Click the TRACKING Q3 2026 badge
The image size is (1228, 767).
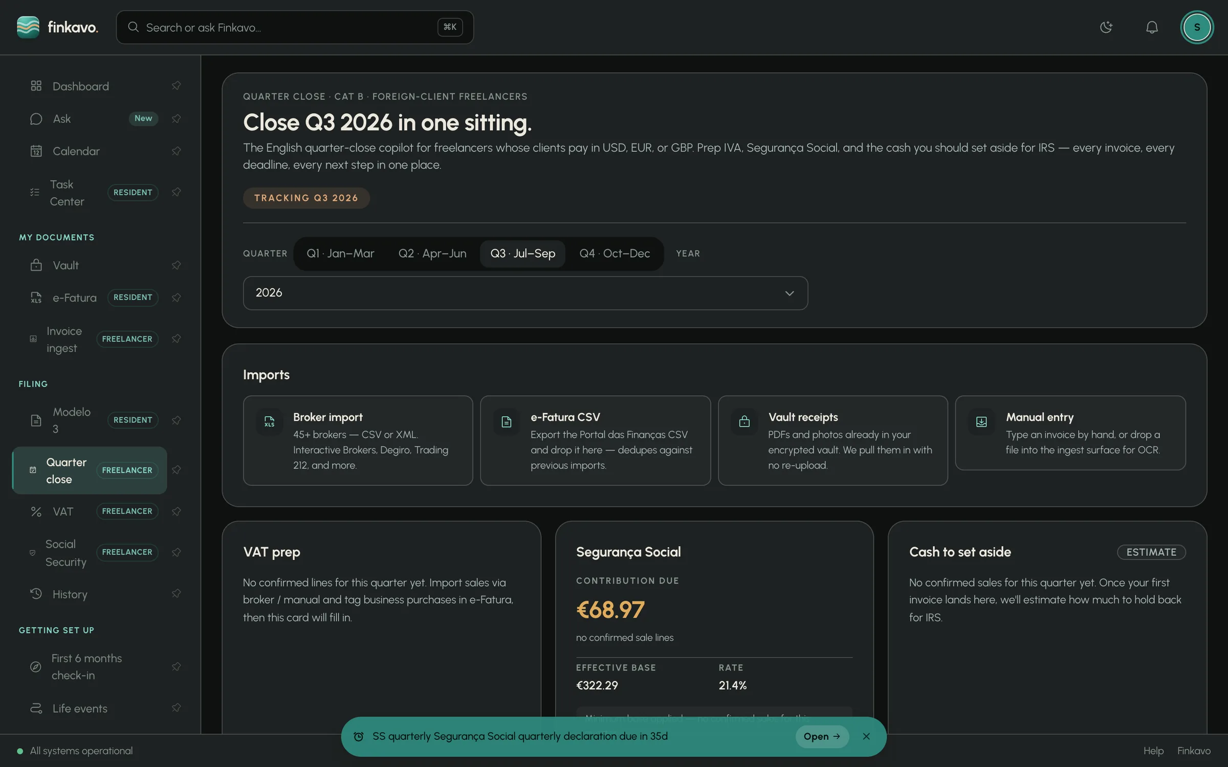(x=306, y=198)
